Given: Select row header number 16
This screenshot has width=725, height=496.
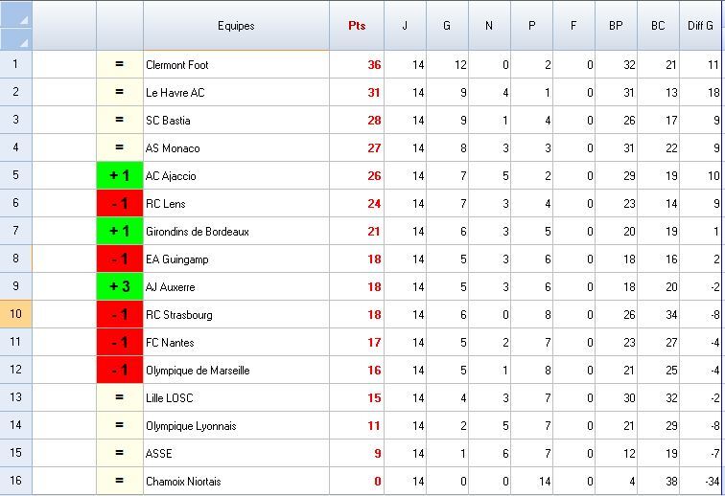Looking at the screenshot, I should [16, 482].
